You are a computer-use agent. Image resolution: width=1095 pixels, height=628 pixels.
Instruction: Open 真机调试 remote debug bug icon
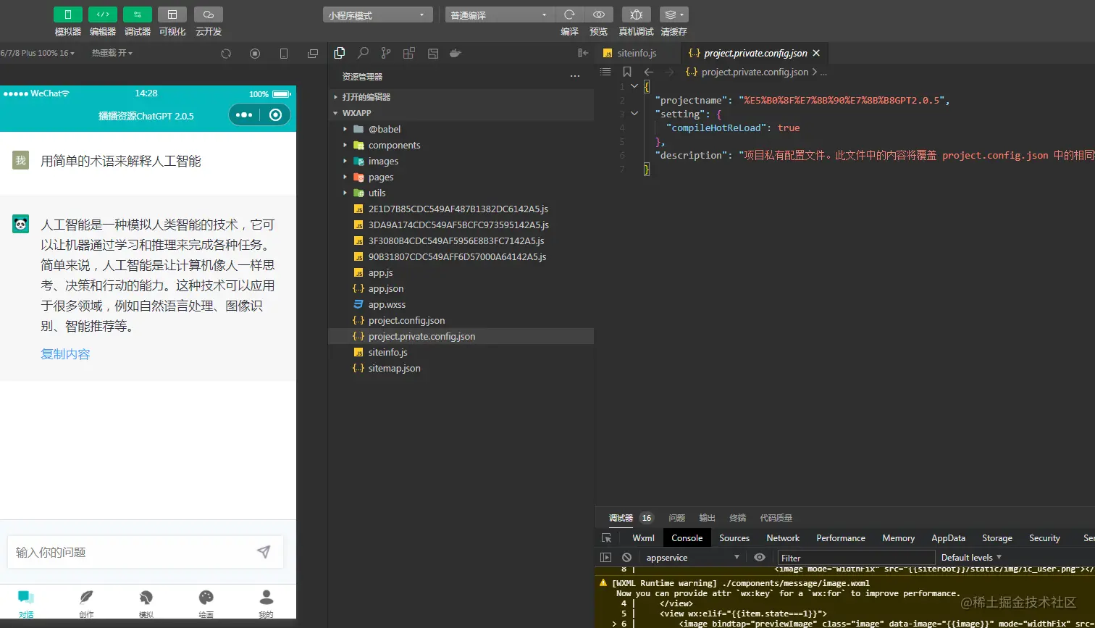636,14
